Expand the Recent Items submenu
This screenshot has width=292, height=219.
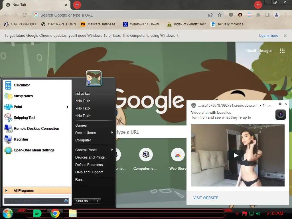[x=112, y=133]
